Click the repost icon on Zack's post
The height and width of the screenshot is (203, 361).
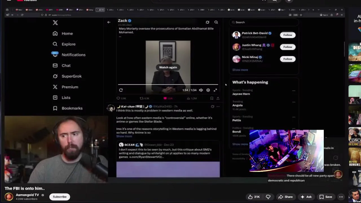coord(142,98)
